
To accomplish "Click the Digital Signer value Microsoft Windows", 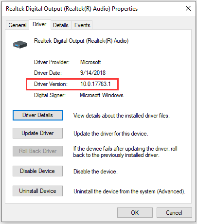I will (102, 95).
